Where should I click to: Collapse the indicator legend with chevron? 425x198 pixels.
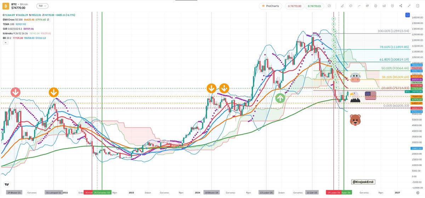(x=5, y=43)
